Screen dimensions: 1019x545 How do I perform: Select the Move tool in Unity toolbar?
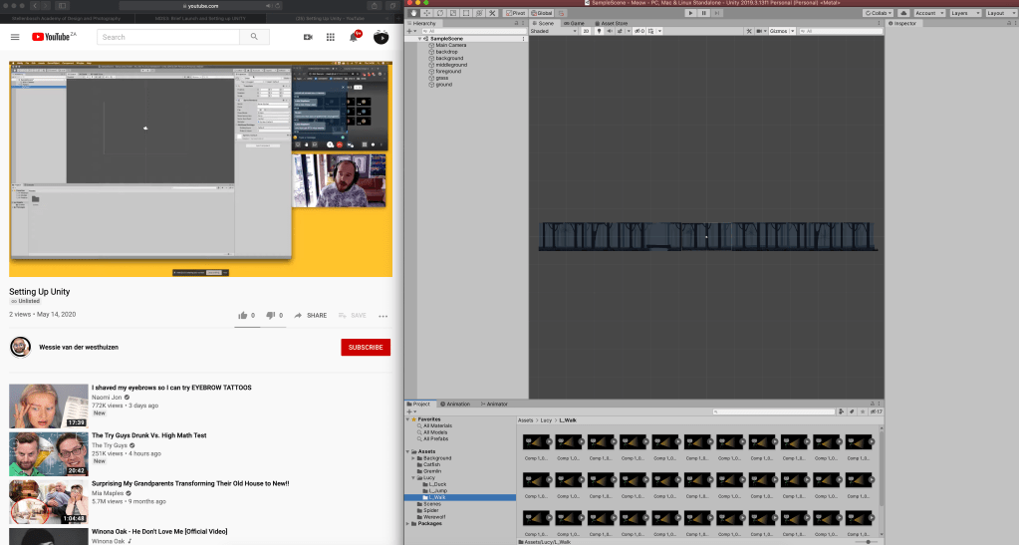427,13
